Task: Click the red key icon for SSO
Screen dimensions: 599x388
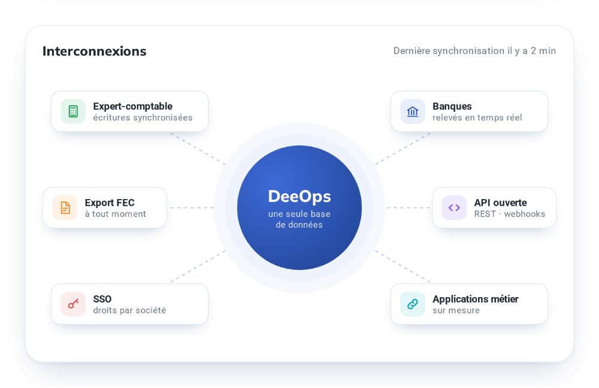Action: (73, 304)
